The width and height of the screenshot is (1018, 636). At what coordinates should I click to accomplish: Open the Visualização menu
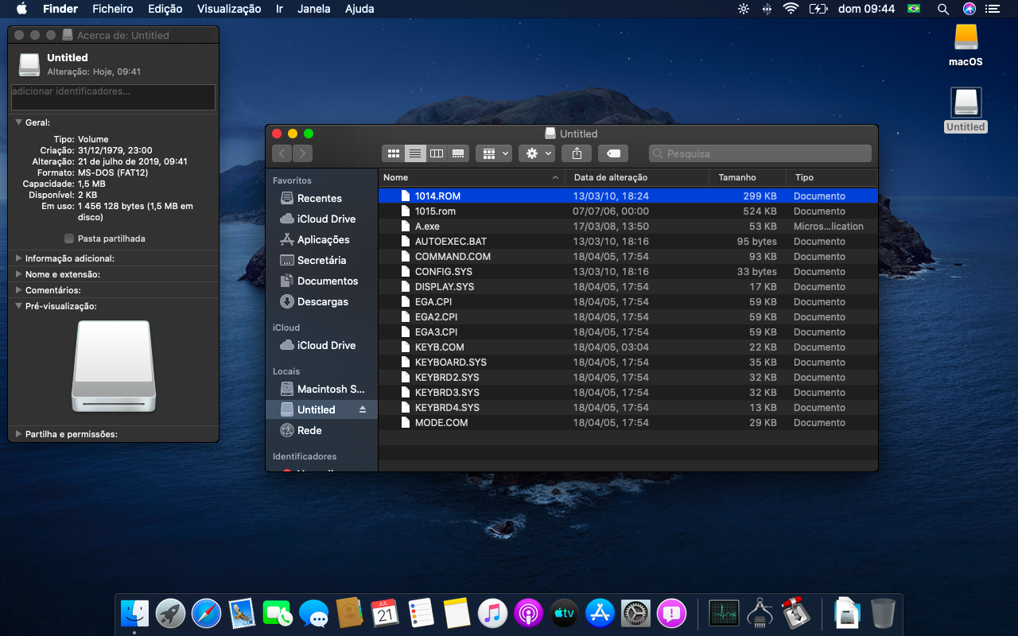229,9
